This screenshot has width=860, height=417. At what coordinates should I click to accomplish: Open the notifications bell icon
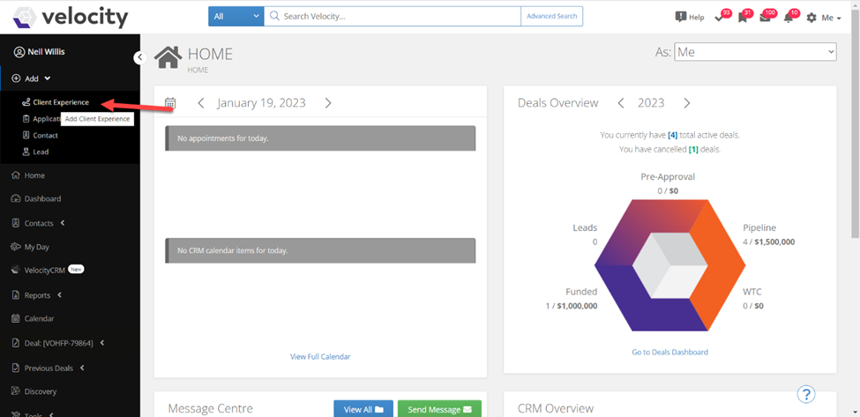(789, 18)
